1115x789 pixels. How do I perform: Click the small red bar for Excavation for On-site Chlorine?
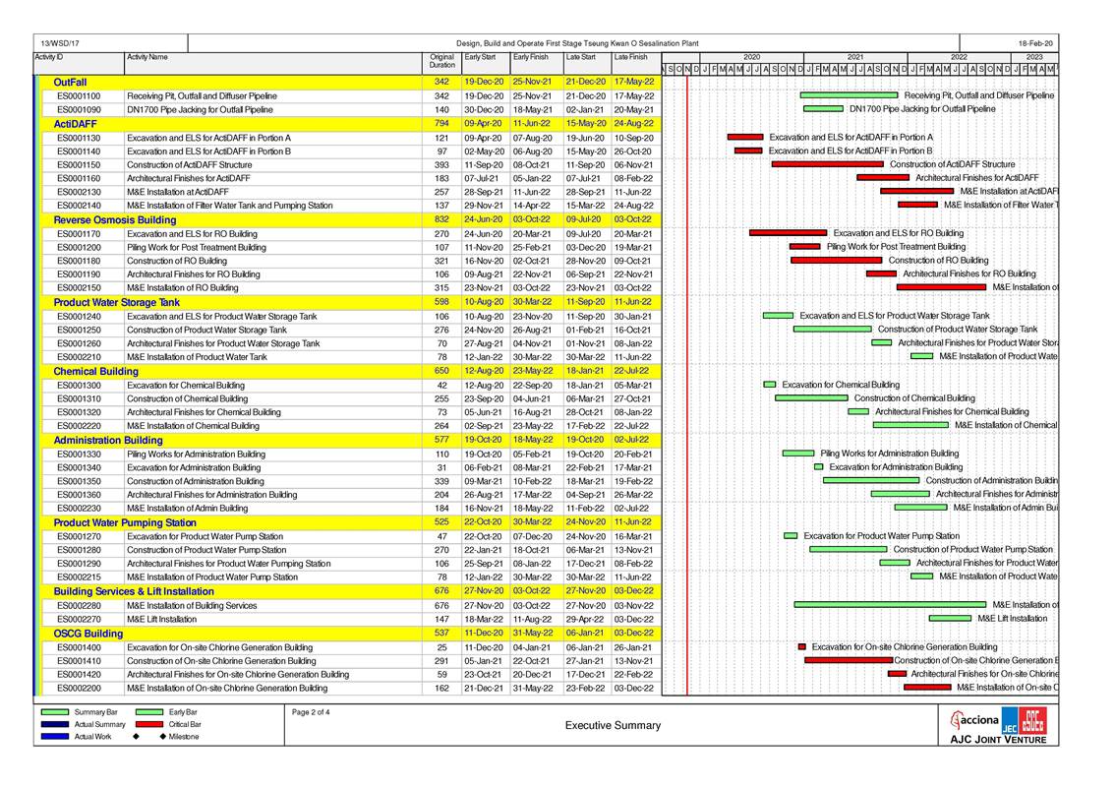pos(802,647)
